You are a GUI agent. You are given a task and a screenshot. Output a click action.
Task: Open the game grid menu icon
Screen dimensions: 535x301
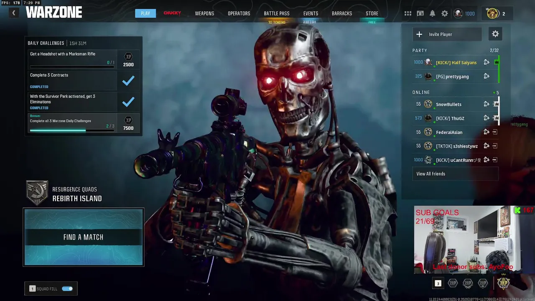[x=408, y=13]
